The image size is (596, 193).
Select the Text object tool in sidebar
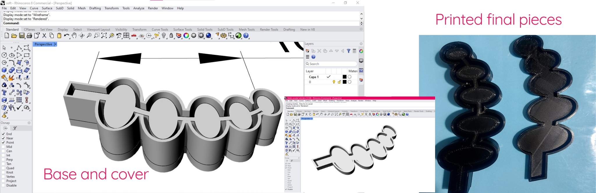coord(4,93)
